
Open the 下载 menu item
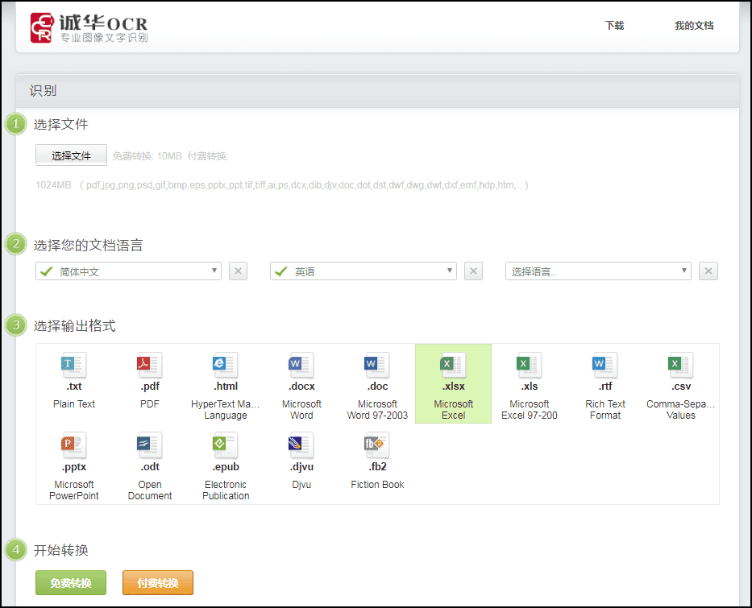614,26
